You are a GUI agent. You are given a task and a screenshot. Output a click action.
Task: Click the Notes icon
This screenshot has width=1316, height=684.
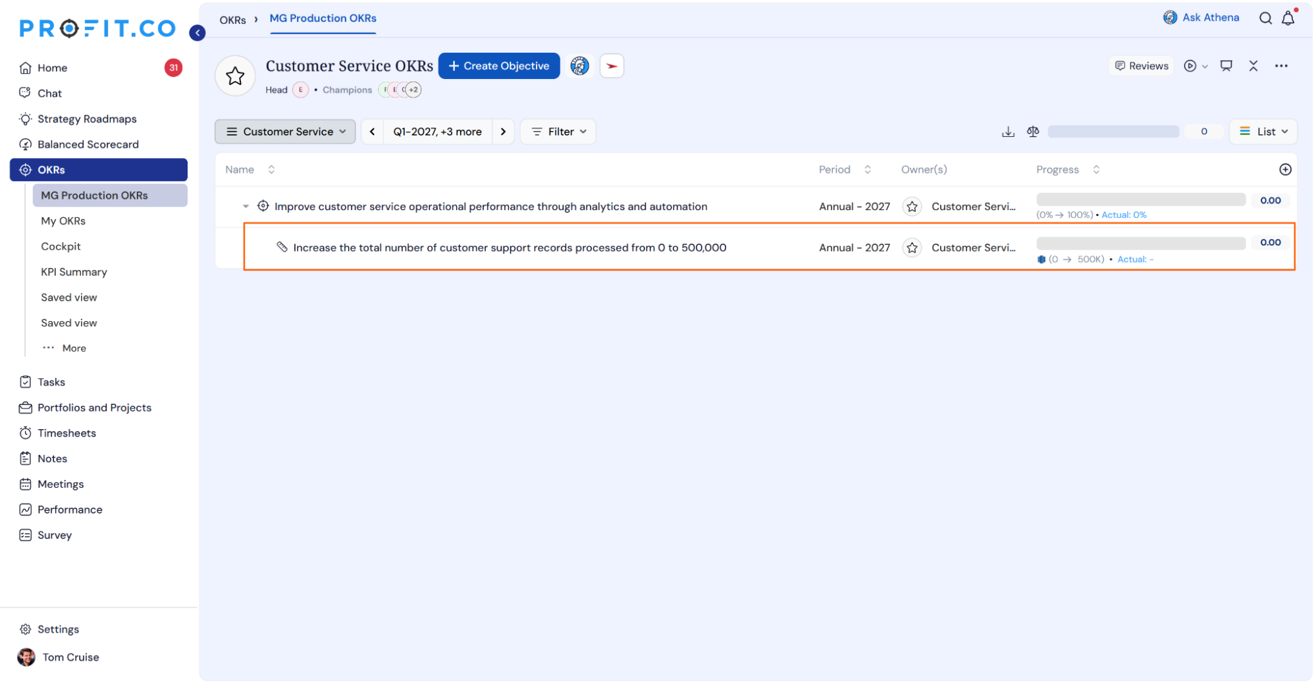pyautogui.click(x=26, y=459)
